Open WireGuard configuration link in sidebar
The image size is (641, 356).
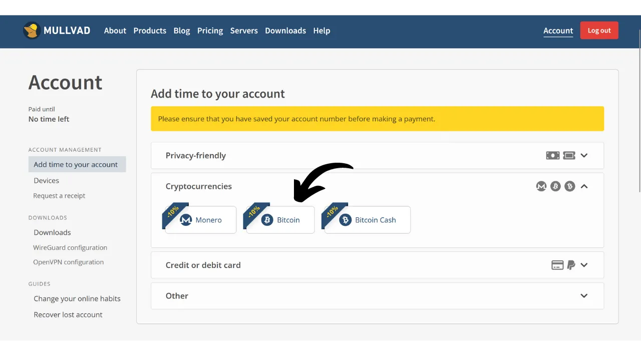(x=70, y=247)
